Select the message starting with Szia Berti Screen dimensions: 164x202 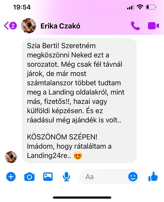[x=79, y=100]
